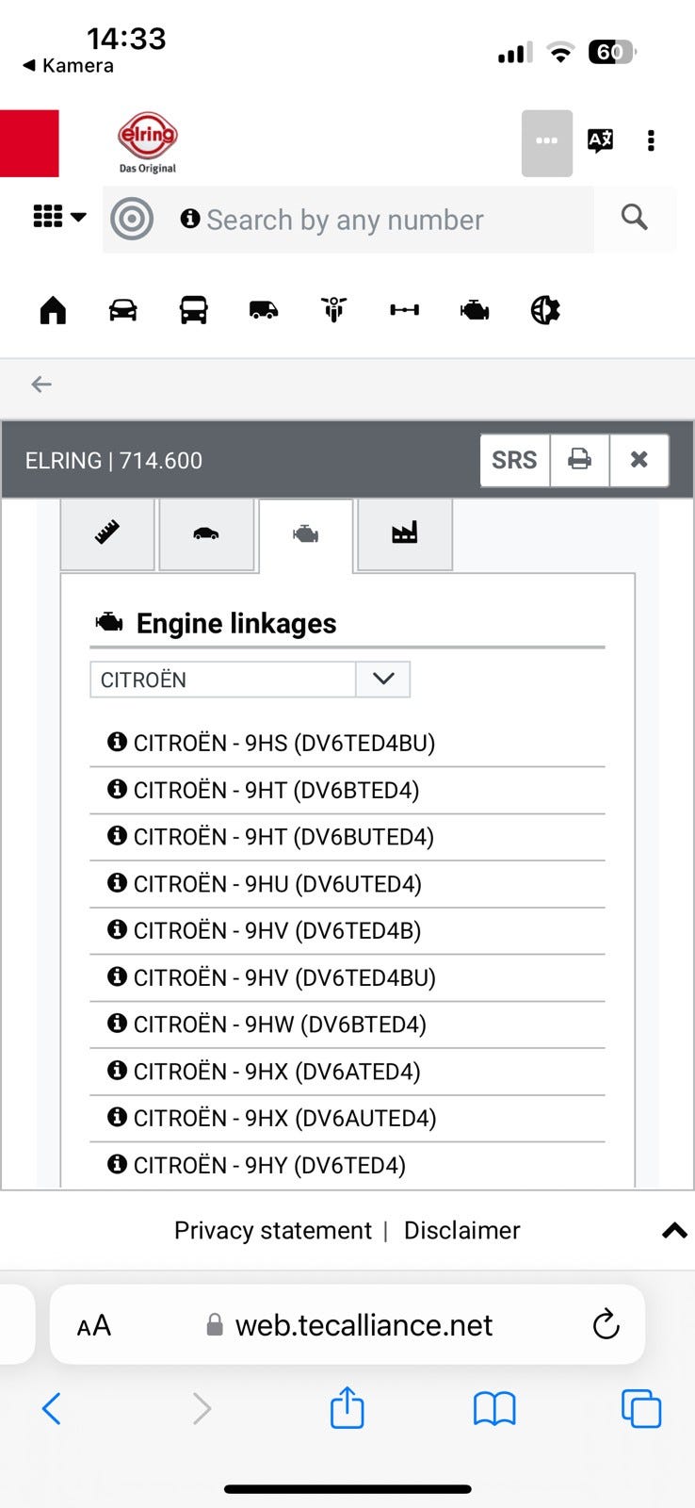Tap the web.tecalliance.net address bar

pyautogui.click(x=348, y=1325)
